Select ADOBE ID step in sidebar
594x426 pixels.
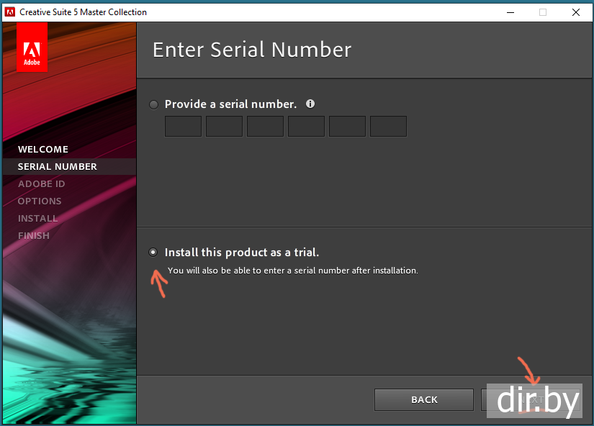click(x=41, y=184)
